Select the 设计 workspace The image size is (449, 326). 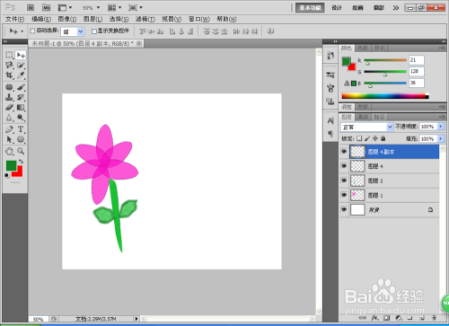pos(337,8)
